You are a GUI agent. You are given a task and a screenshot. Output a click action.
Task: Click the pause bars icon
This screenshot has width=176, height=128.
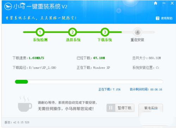(111, 108)
